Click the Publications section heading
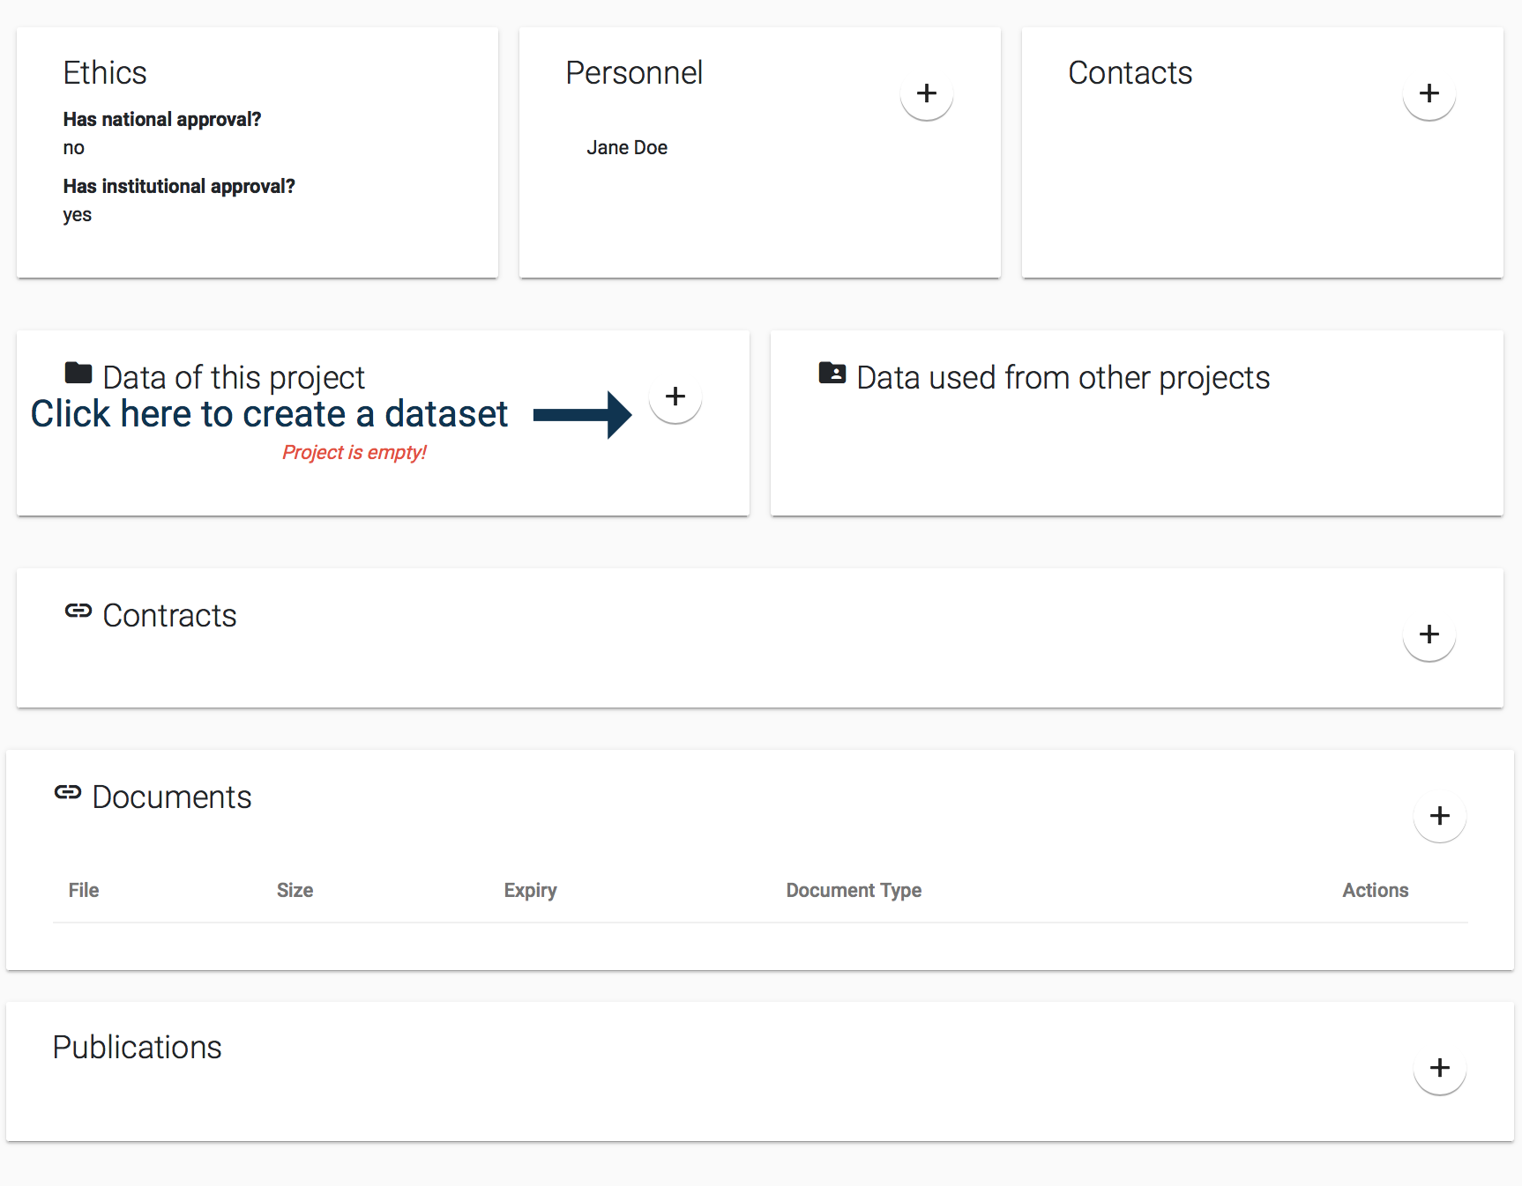This screenshot has height=1186, width=1522. coord(138,1048)
